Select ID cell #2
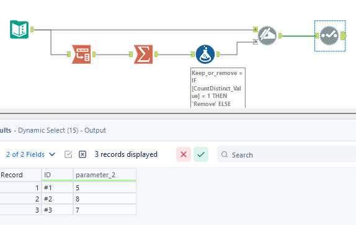Viewport: 356px width, 225px height. coord(57,199)
